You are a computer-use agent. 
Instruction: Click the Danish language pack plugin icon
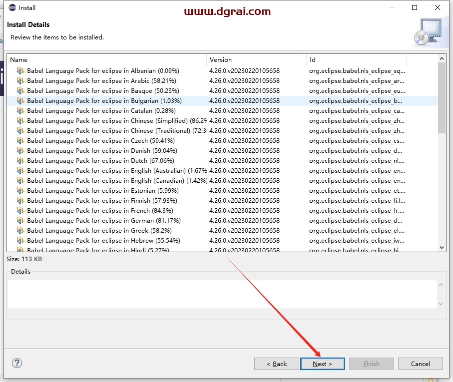point(20,150)
